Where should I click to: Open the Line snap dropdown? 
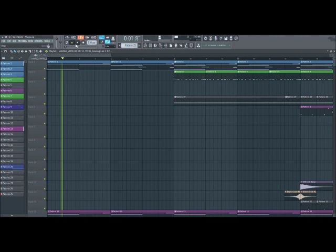(x=110, y=46)
